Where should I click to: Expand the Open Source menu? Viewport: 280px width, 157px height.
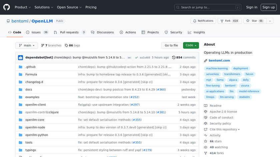coord(69,7)
